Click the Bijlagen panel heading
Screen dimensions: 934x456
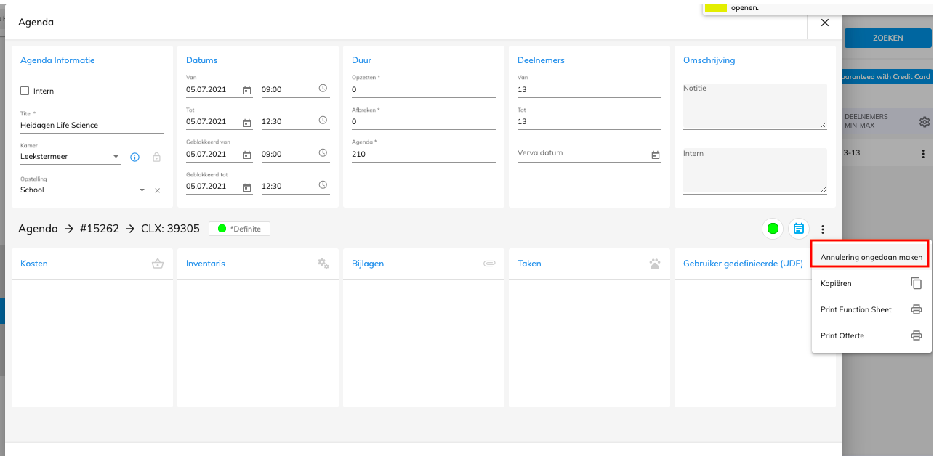pyautogui.click(x=368, y=264)
